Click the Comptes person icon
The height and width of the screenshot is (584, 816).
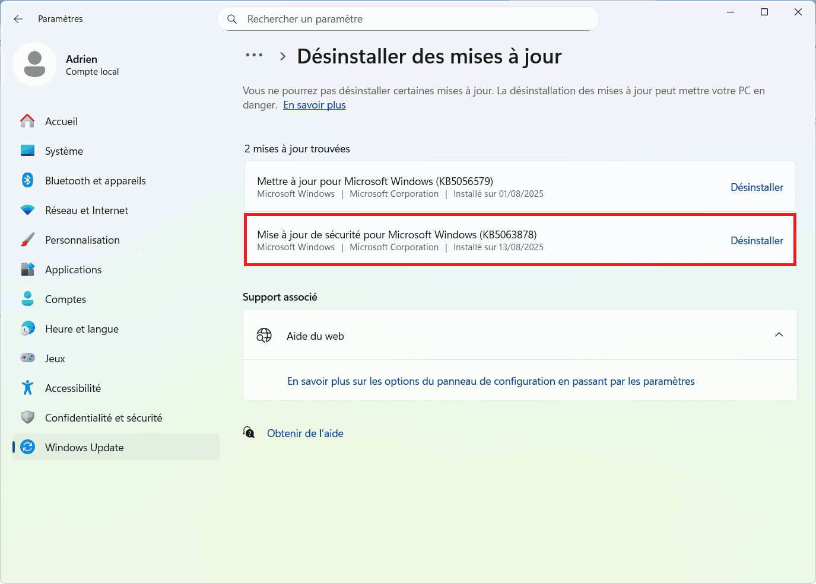(x=27, y=299)
